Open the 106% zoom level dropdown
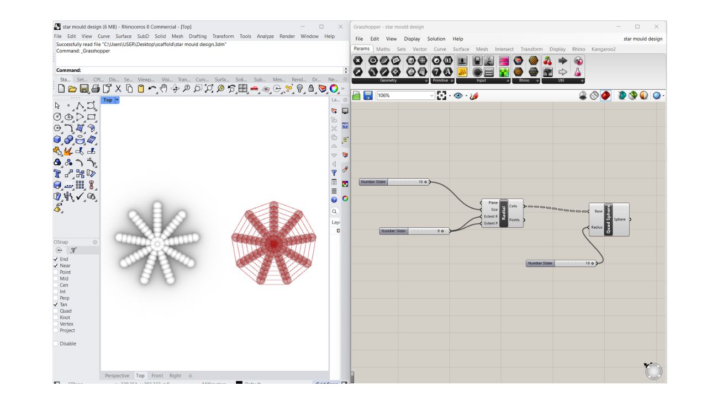707x397 pixels. [x=431, y=96]
